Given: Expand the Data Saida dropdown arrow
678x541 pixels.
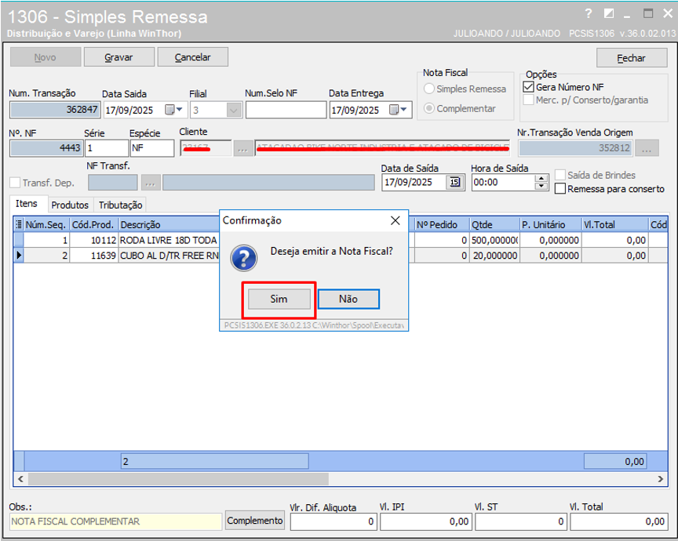Looking at the screenshot, I should click(x=180, y=110).
